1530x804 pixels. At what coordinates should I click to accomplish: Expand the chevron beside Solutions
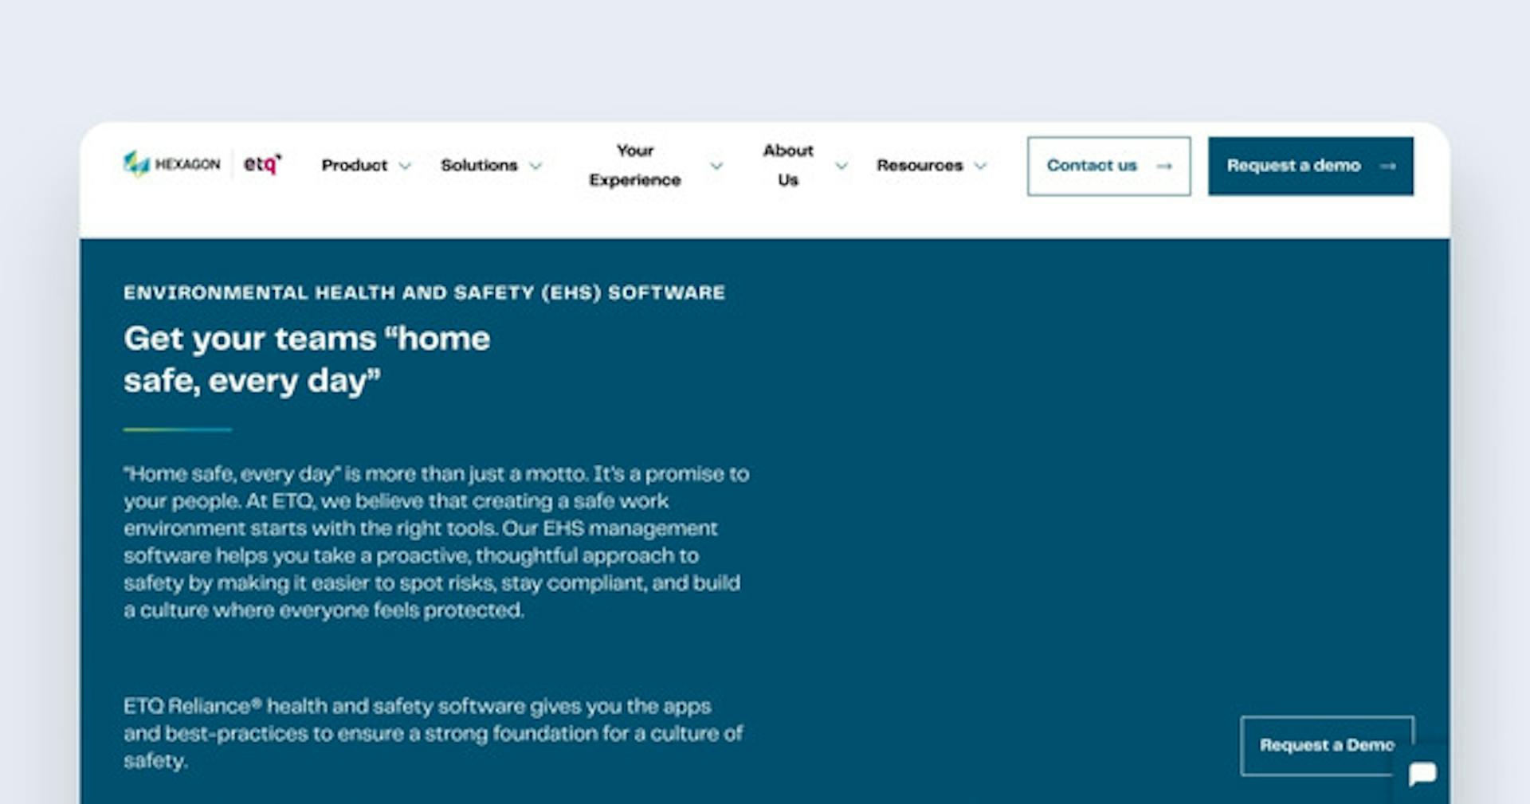click(x=535, y=166)
